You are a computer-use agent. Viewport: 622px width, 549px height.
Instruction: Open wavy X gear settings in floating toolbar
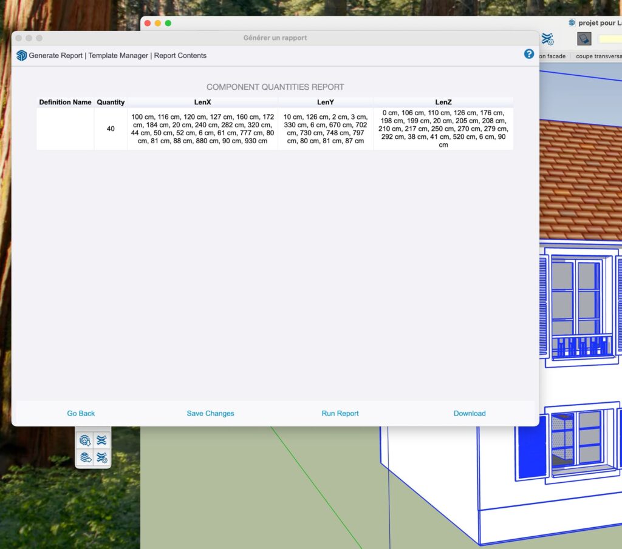[x=101, y=457]
